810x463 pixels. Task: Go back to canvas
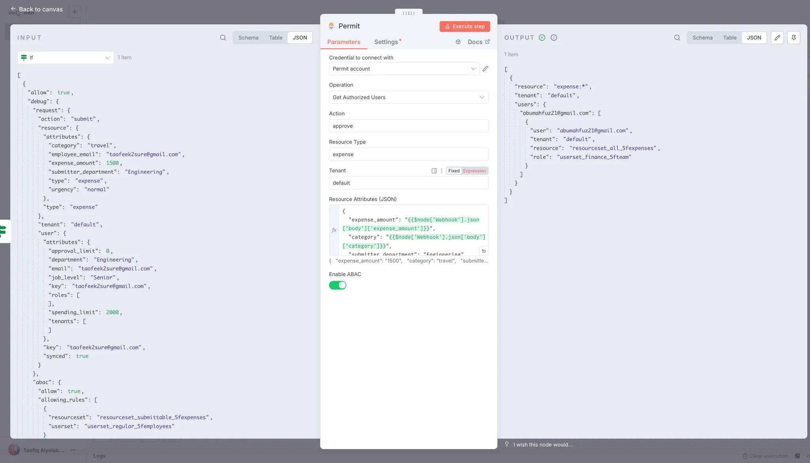(36, 9)
